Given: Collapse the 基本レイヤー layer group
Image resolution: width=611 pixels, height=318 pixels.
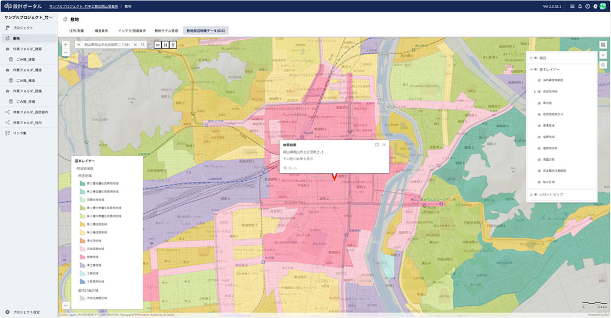Looking at the screenshot, I should pyautogui.click(x=531, y=69).
